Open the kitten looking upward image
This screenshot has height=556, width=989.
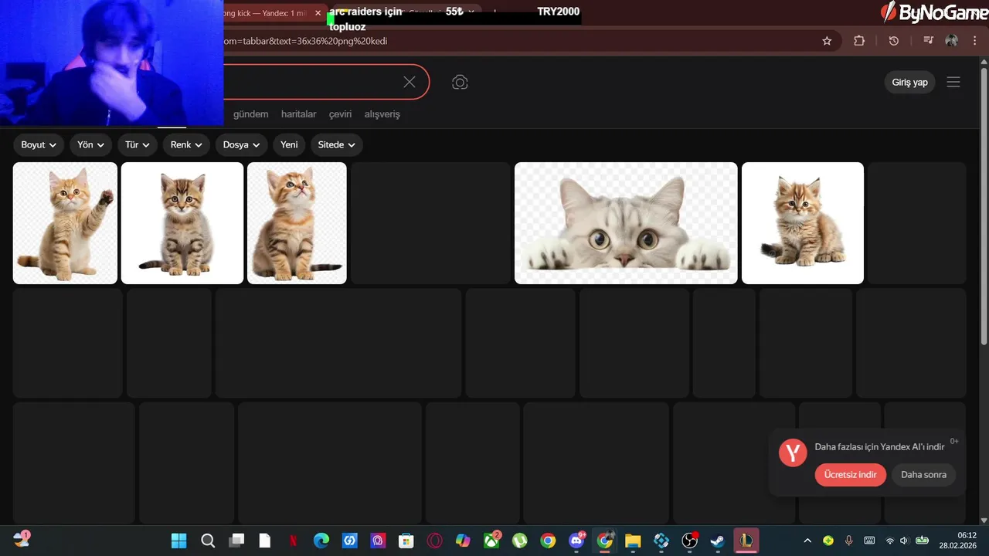pyautogui.click(x=297, y=223)
